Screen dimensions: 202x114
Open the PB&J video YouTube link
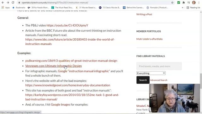tap(67, 25)
